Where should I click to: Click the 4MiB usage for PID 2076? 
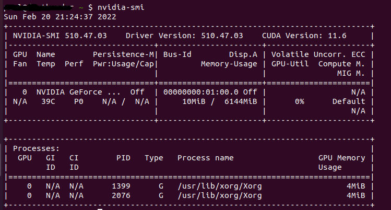(356, 195)
